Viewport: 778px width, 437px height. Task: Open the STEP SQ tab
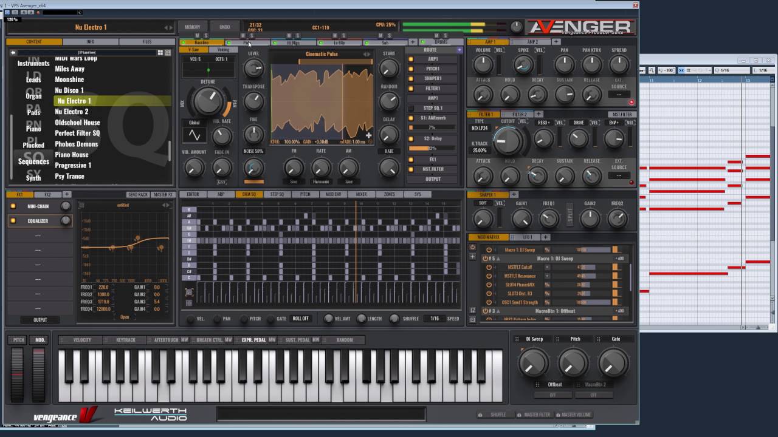click(x=277, y=195)
